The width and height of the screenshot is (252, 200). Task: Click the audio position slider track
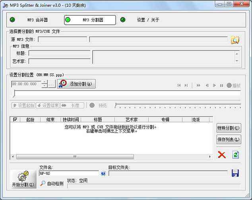coord(126,94)
